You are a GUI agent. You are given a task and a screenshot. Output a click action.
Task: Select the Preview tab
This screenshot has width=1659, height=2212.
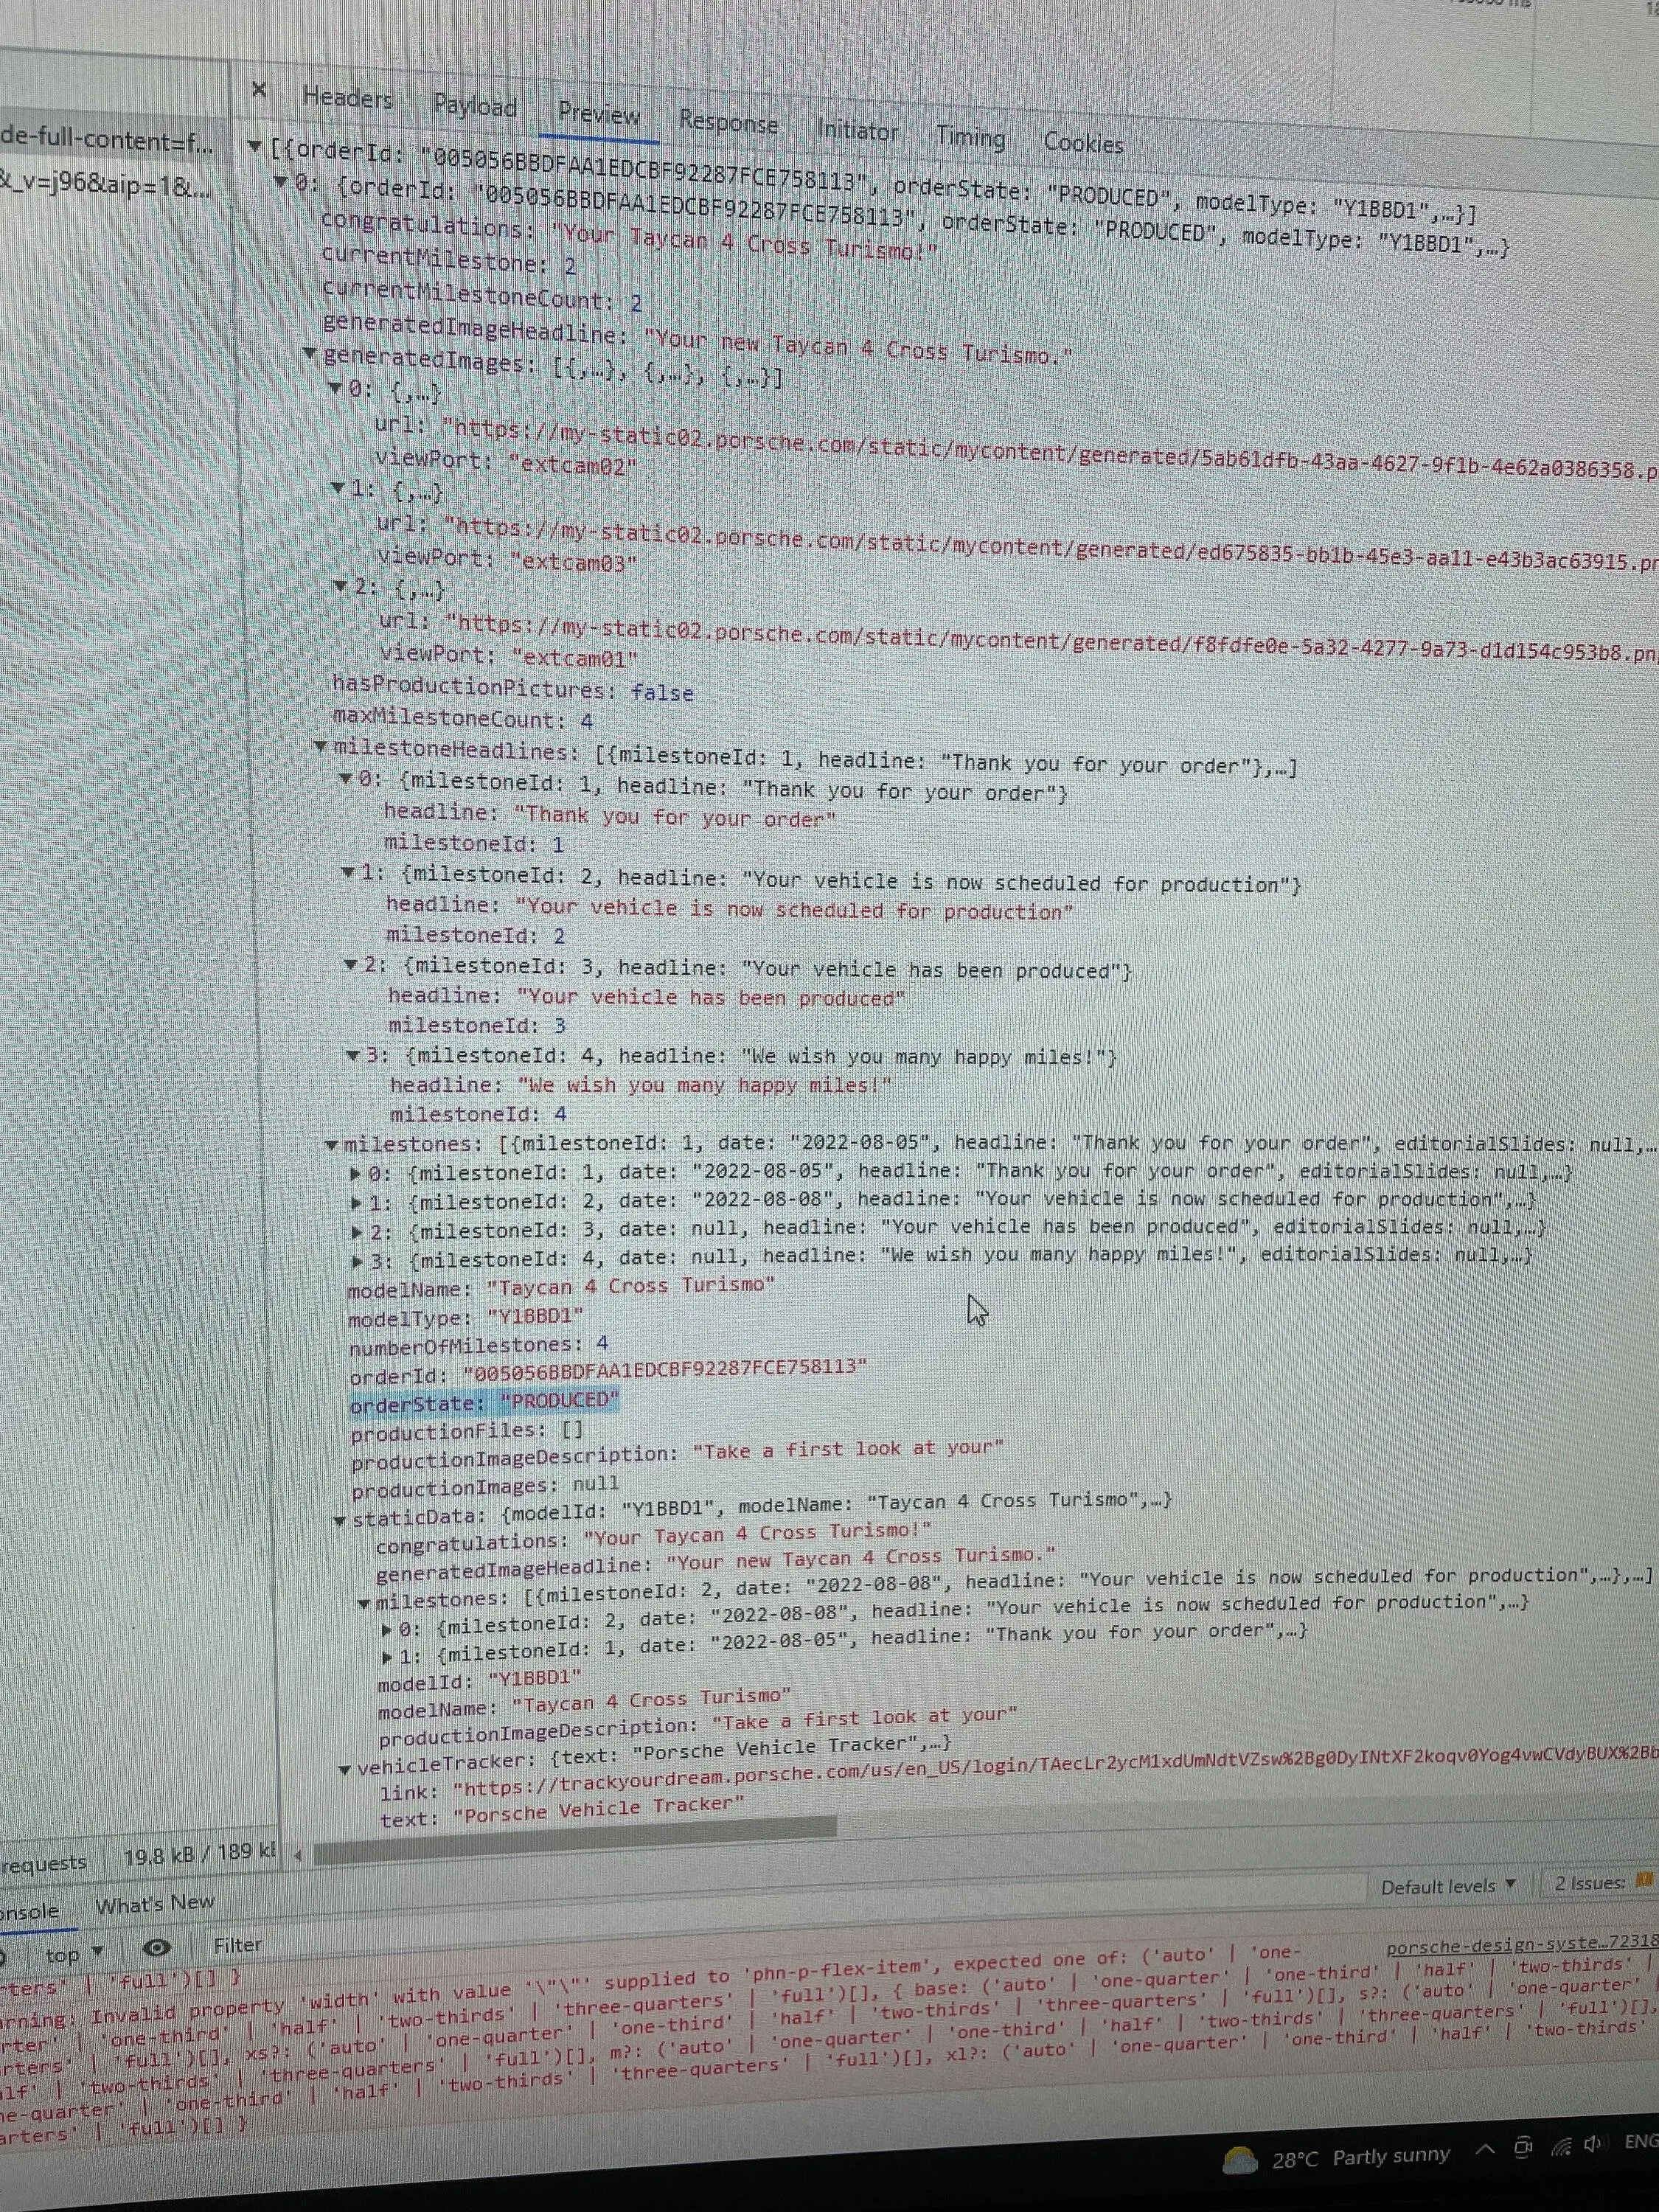coord(599,114)
